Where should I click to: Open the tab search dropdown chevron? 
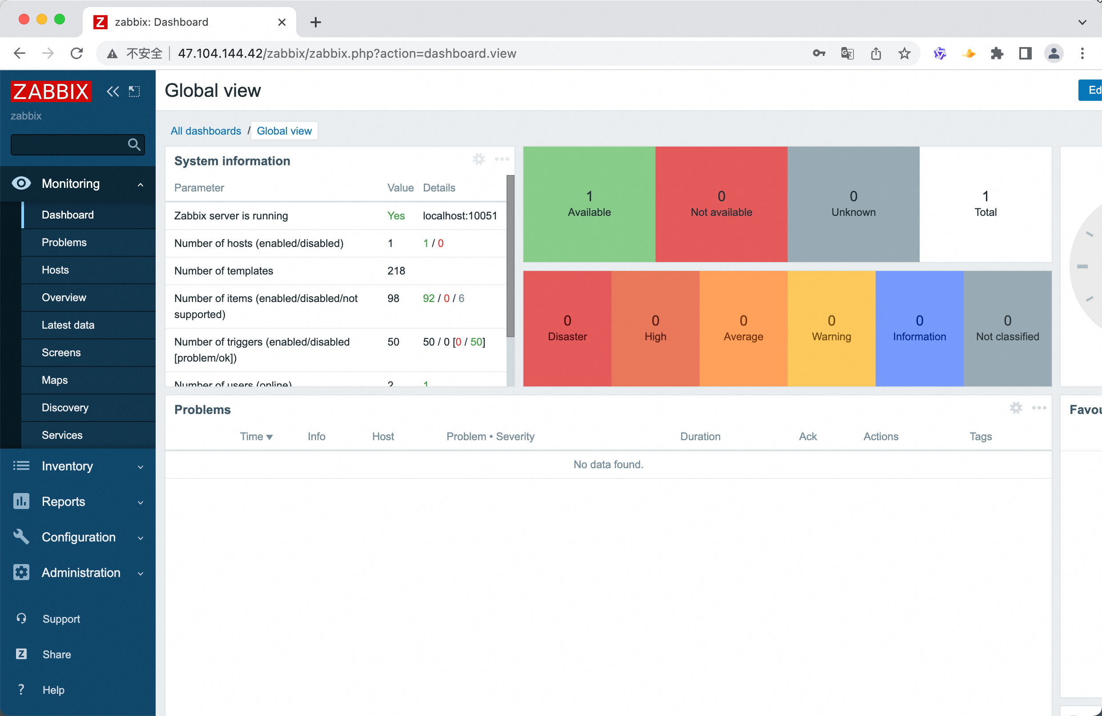pyautogui.click(x=1082, y=22)
